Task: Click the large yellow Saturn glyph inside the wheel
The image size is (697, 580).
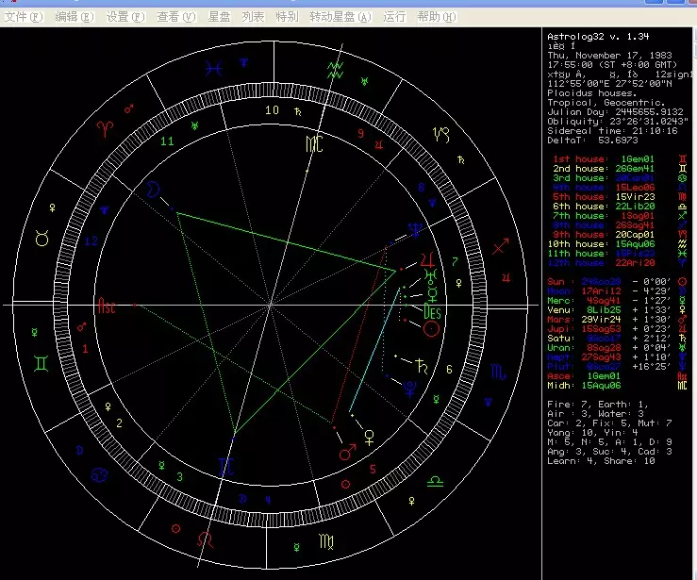Action: coord(422,366)
